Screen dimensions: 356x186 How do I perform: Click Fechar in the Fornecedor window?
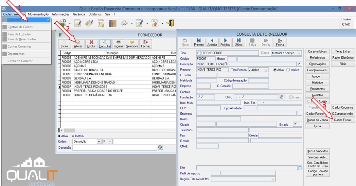(145, 44)
